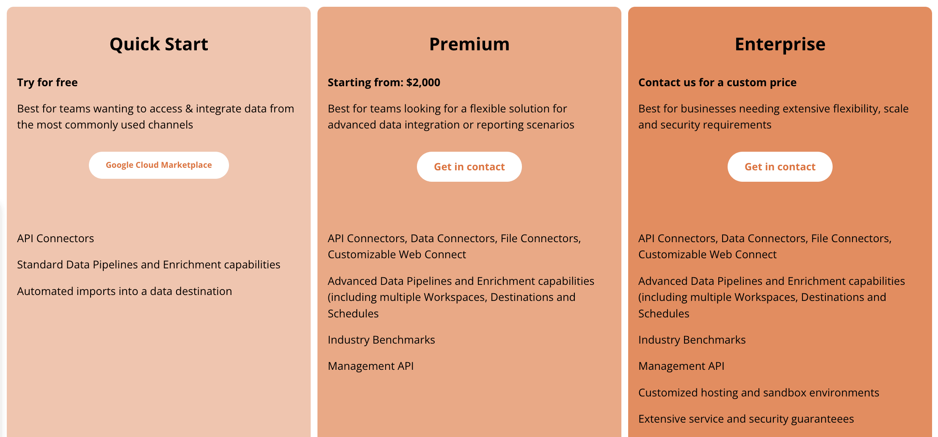938x437 pixels.
Task: Click Management API in the Premium card
Action: pyautogui.click(x=371, y=366)
